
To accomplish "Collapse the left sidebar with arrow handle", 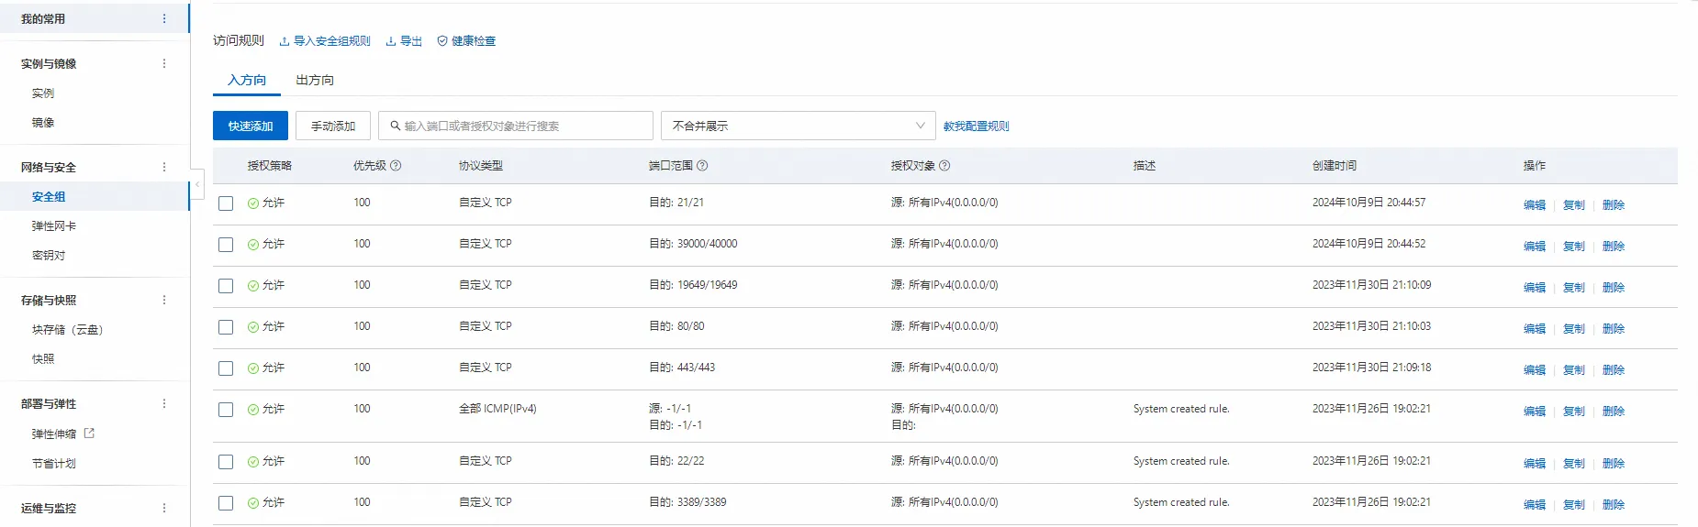I will (196, 184).
